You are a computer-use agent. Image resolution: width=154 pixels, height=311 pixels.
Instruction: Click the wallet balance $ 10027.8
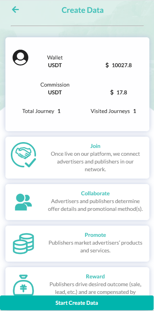(x=119, y=65)
